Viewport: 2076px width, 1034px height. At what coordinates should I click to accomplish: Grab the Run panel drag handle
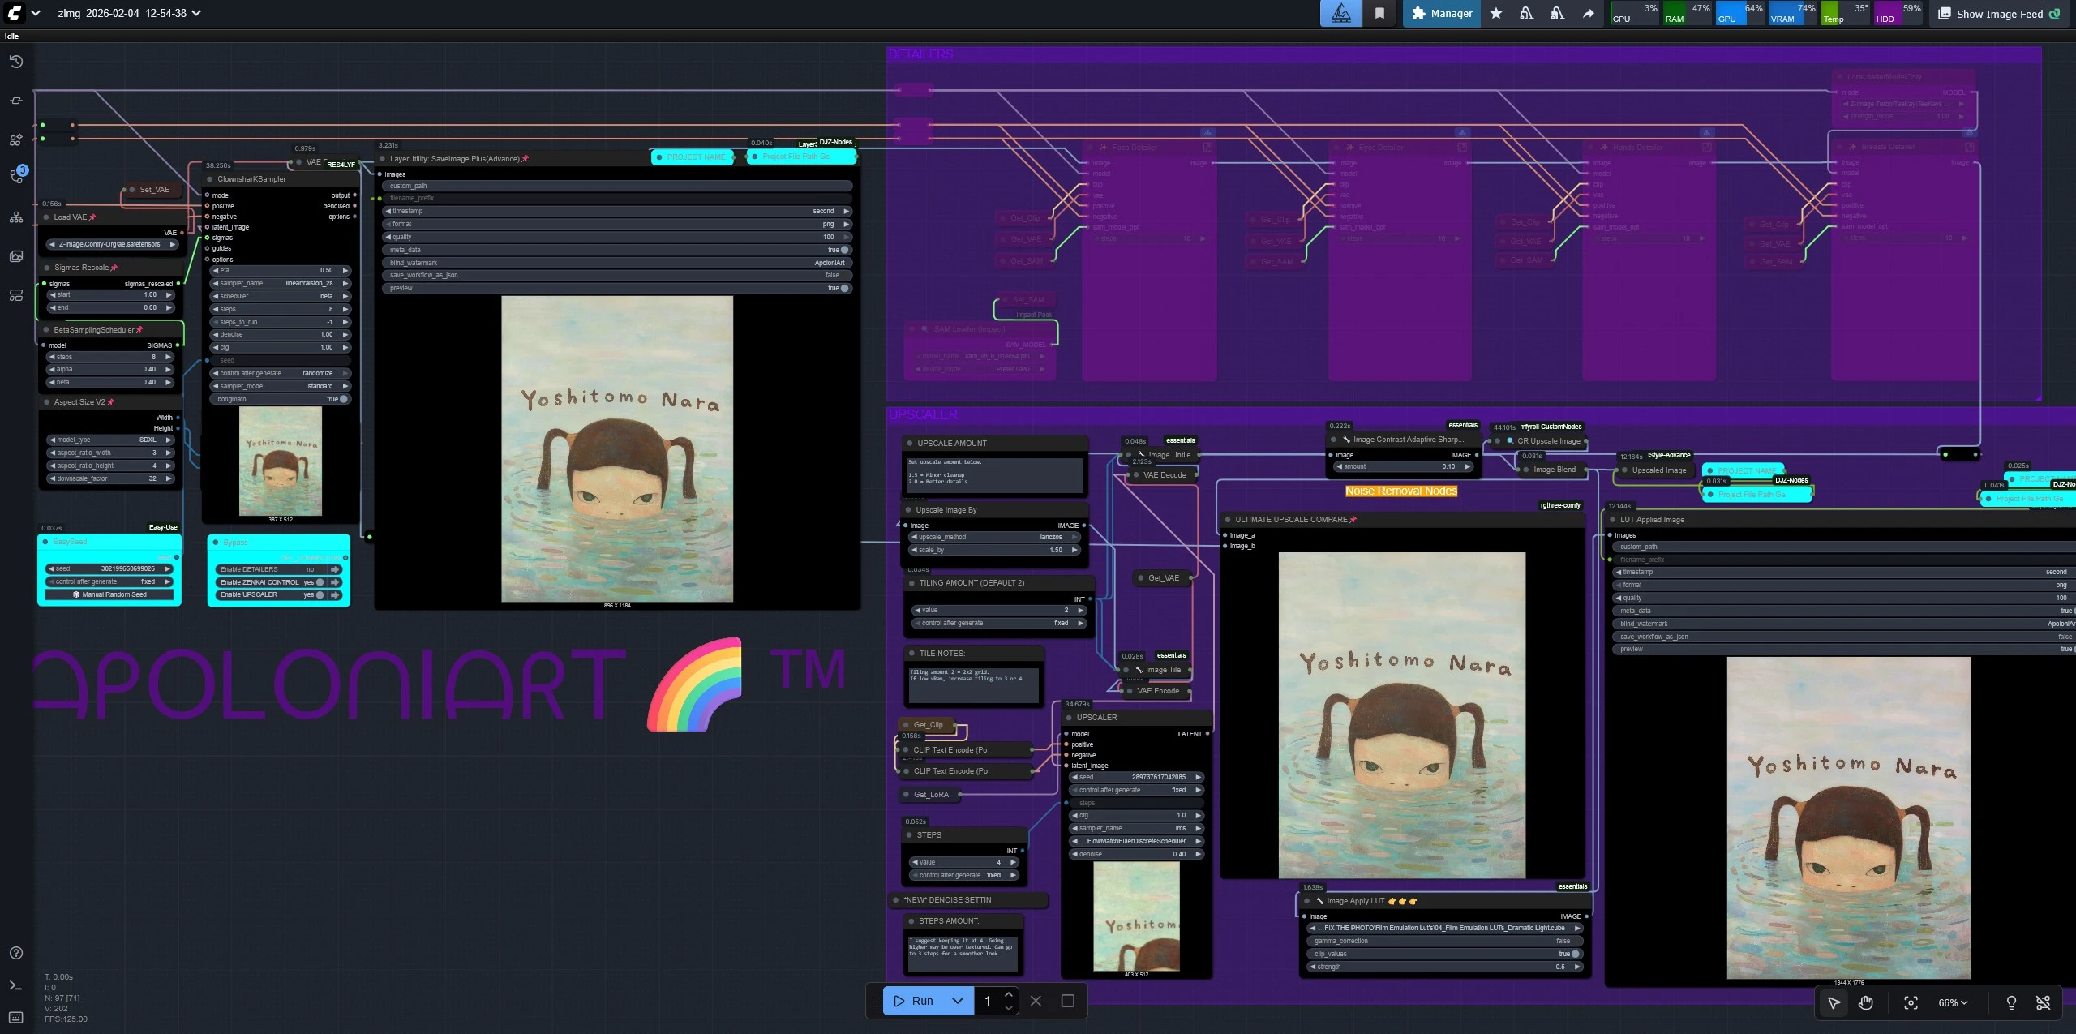tap(873, 1001)
